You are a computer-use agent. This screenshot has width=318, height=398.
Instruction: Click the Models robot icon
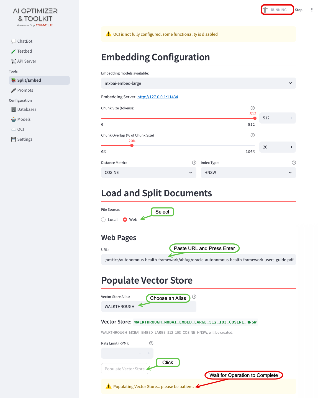point(13,119)
